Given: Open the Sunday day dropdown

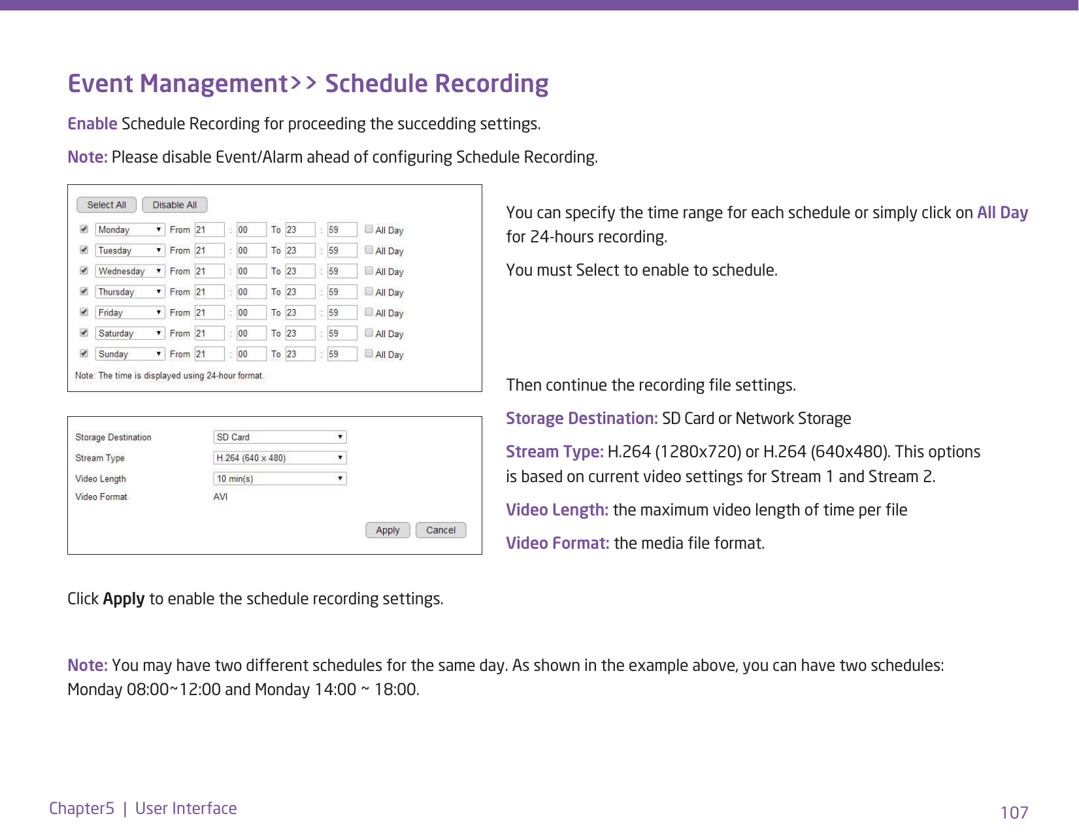Looking at the screenshot, I should tap(130, 353).
